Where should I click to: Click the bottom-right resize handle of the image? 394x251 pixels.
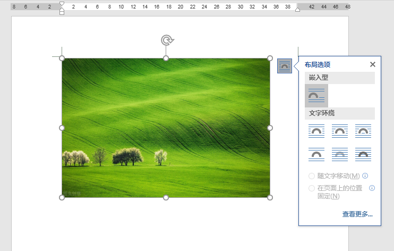pyautogui.click(x=270, y=198)
